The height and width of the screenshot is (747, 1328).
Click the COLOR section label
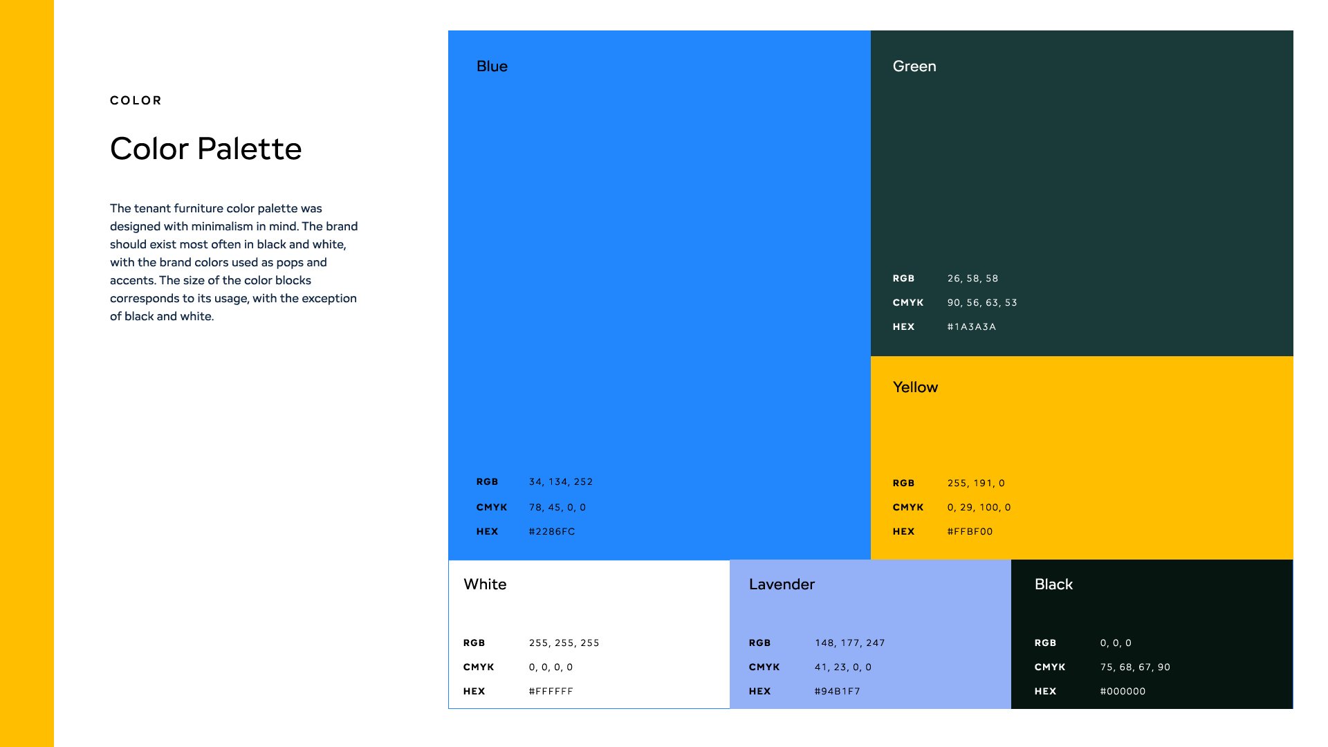[x=136, y=100]
